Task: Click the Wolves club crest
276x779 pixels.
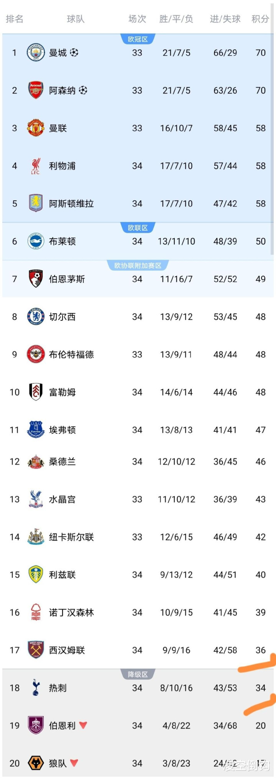Action: (36, 763)
